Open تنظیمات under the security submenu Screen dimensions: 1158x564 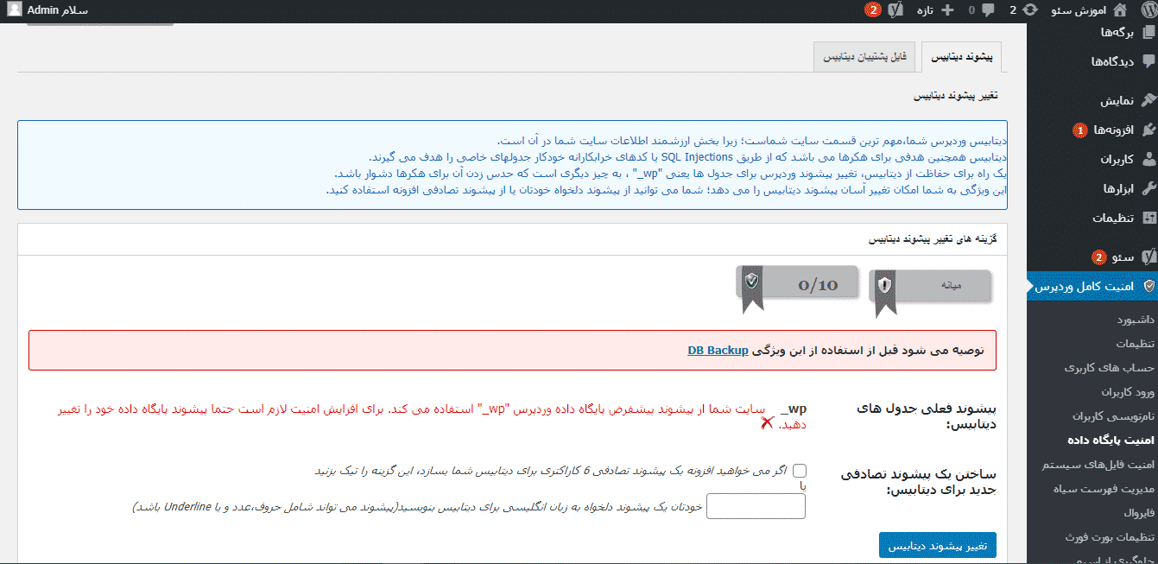(1134, 344)
